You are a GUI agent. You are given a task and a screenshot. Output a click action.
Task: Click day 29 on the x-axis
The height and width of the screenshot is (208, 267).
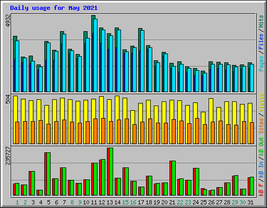click(235, 202)
